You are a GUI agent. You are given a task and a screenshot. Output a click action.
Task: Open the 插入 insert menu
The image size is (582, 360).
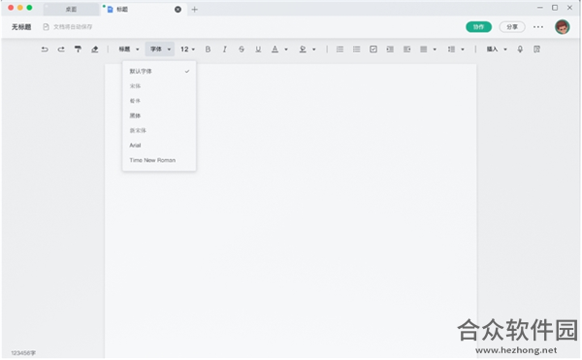(x=497, y=49)
